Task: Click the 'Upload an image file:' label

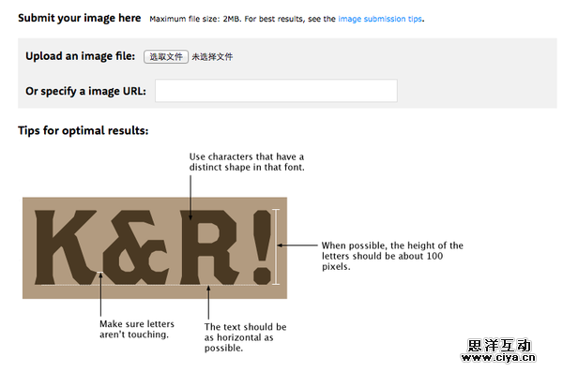Action: tap(81, 56)
